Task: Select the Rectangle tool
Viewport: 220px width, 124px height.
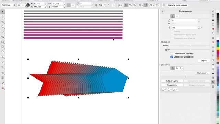Action: tap(2, 42)
